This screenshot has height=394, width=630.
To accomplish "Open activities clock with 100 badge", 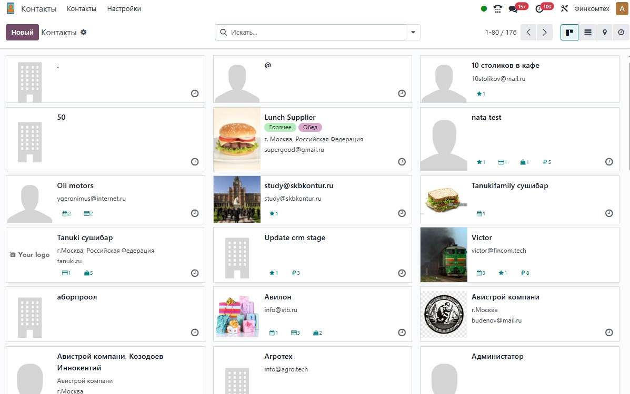I will [x=539, y=9].
